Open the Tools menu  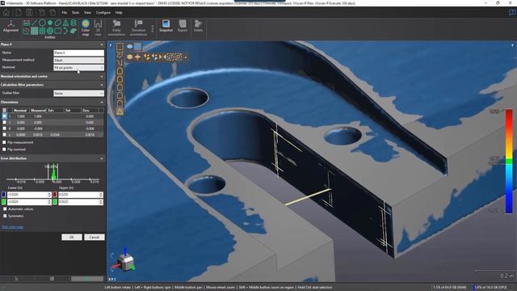tap(75, 13)
